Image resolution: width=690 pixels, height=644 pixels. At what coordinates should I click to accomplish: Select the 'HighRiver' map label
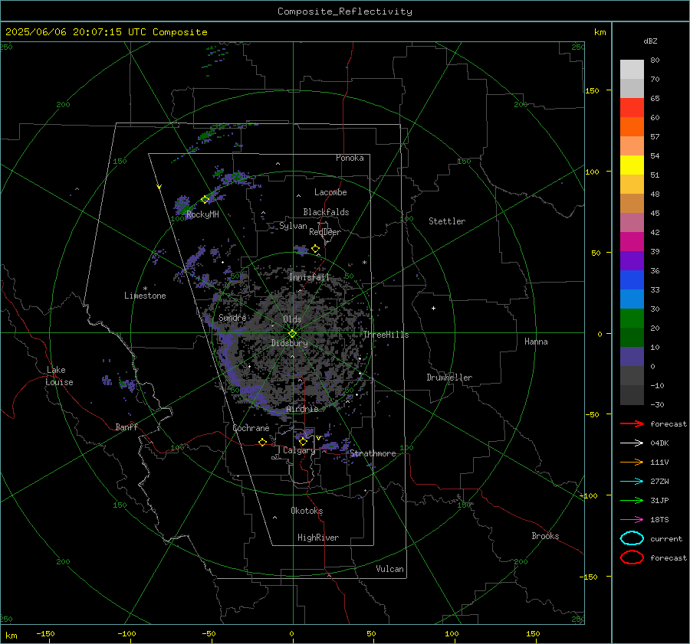click(x=318, y=538)
